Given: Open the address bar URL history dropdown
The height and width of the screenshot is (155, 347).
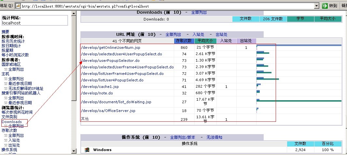Looking at the screenshot, I should tap(317, 6).
